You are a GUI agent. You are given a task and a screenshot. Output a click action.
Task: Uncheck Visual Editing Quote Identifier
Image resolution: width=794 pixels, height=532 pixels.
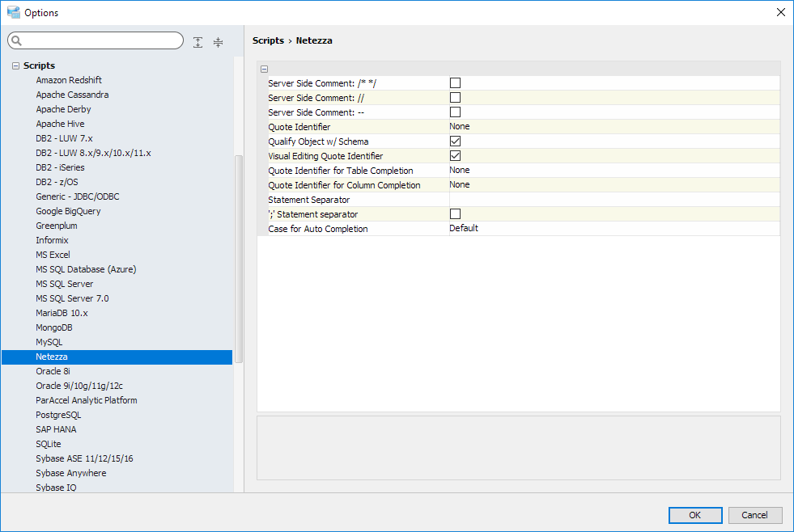[455, 155]
